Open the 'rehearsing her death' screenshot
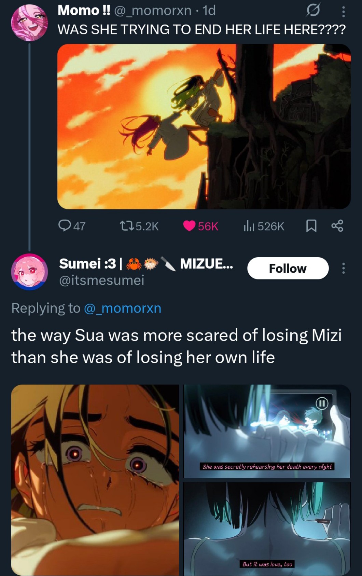Viewport: 362px width, 576px height. 267,431
